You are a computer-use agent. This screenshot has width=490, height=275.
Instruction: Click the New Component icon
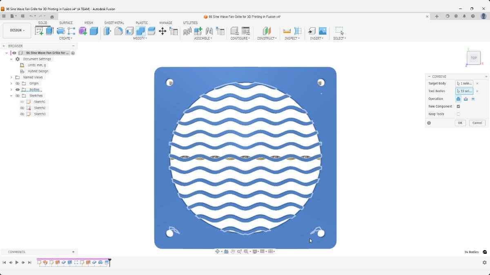[198, 31]
